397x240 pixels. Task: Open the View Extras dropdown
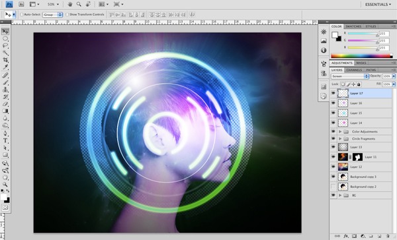click(34, 5)
